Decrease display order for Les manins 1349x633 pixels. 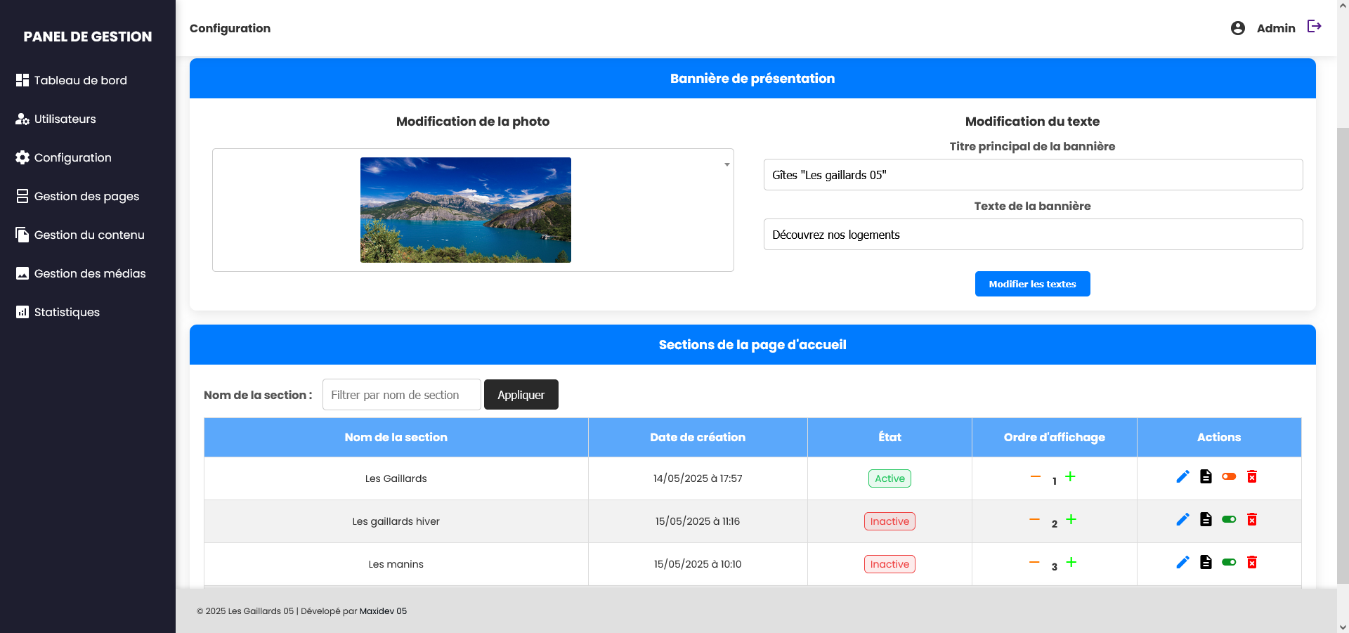pos(1035,562)
